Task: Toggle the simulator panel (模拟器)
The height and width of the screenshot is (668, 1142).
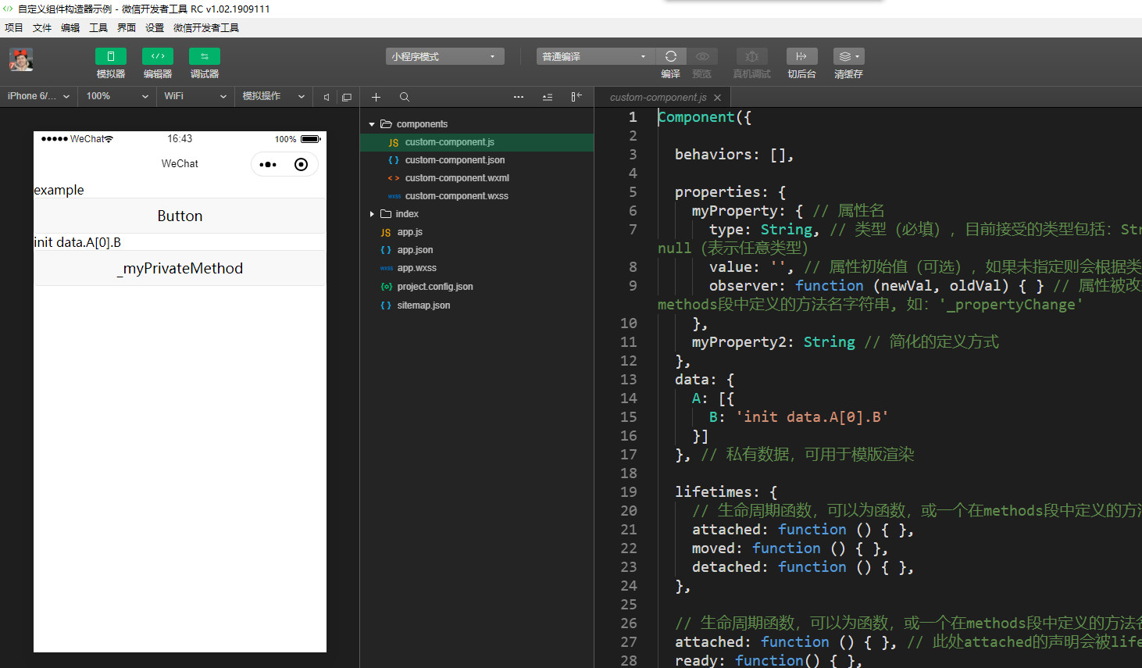Action: (110, 56)
